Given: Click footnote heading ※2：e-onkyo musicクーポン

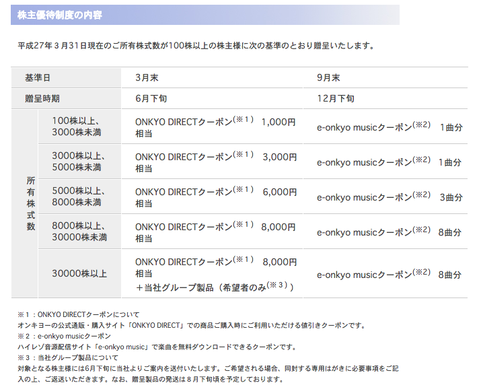Looking at the screenshot, I should [64, 336].
